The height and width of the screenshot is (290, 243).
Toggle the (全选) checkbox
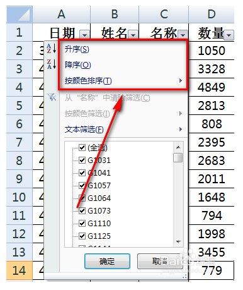pyautogui.click(x=82, y=148)
